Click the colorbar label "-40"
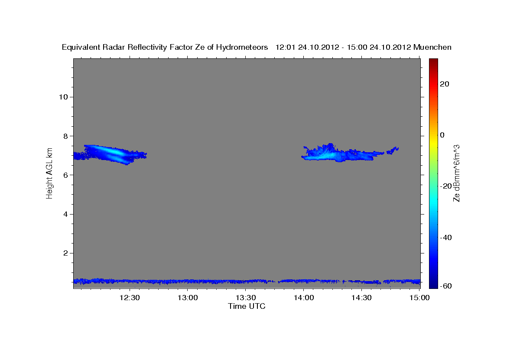 (x=446, y=237)
